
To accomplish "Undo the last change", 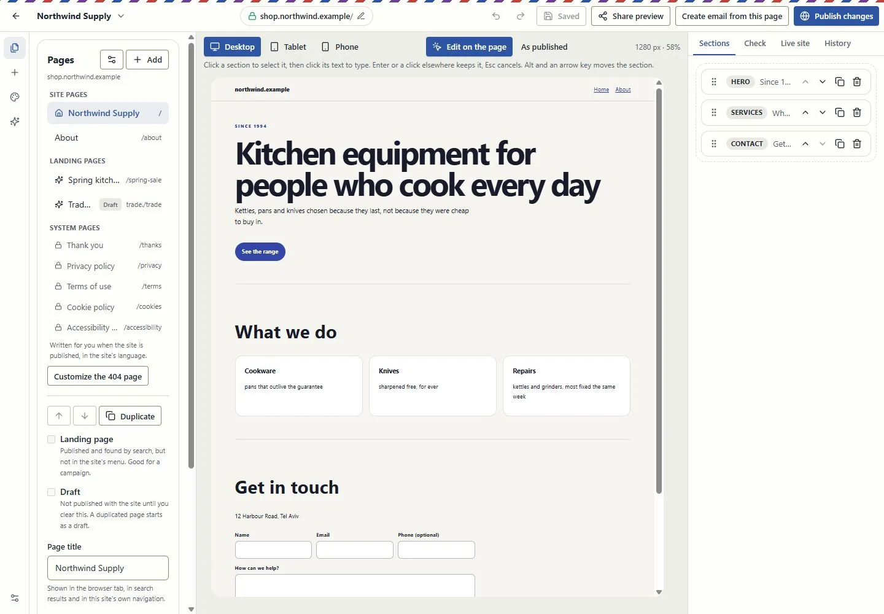I will tap(496, 16).
